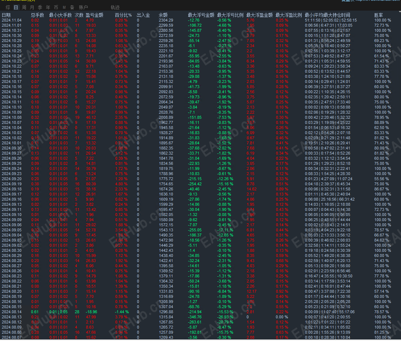Click the floating profit value 12.17
The width and height of the screenshot is (401, 341).
252,292
